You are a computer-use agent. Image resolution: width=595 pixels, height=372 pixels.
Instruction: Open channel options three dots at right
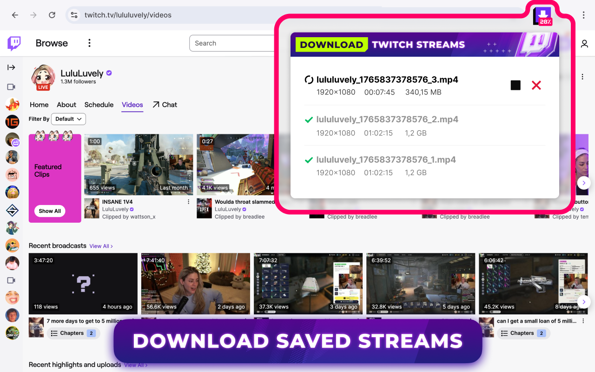coord(582,77)
